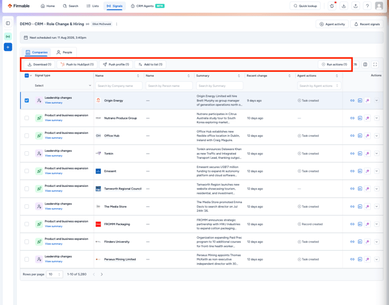Image resolution: width=389 pixels, height=305 pixels.
Task: Click link icon in The Media Store row
Action: pos(352,206)
